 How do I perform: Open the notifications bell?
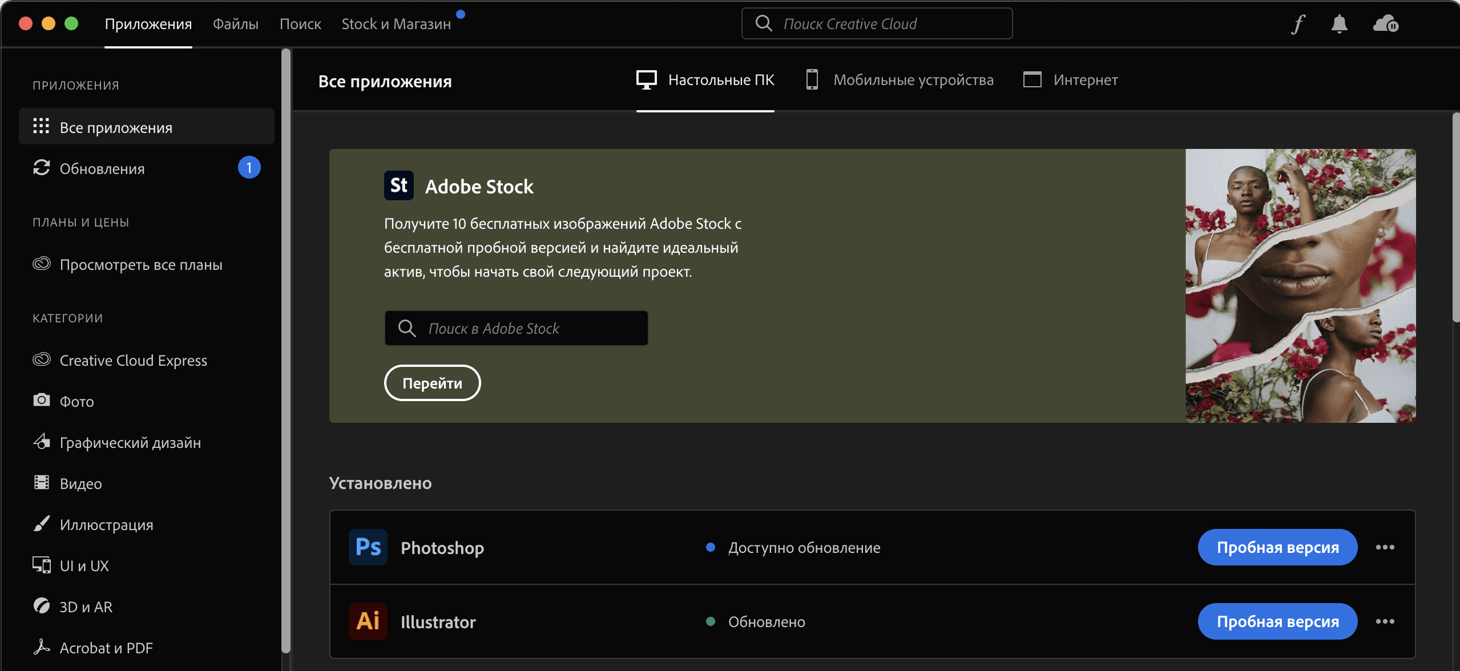click(x=1339, y=24)
